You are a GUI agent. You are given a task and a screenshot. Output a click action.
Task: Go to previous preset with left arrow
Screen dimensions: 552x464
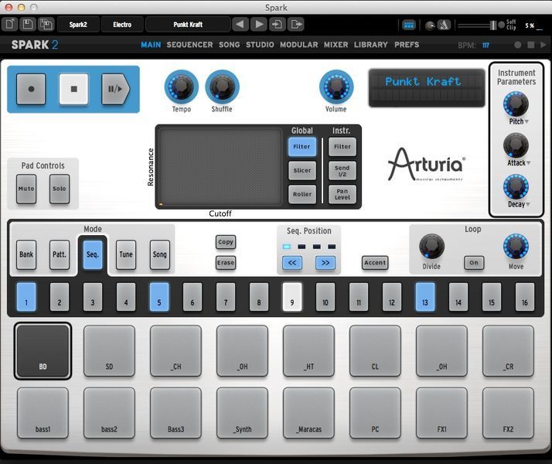click(x=240, y=25)
